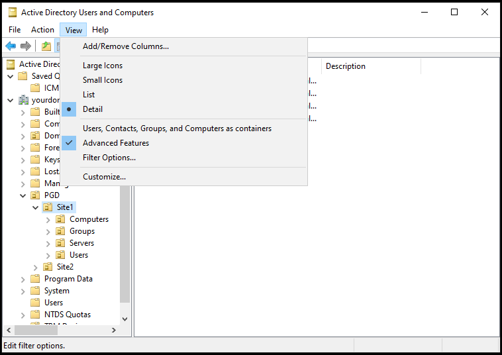Viewport: 502px width, 355px height.
Task: Choose Customize... menu entry
Action: (183, 177)
